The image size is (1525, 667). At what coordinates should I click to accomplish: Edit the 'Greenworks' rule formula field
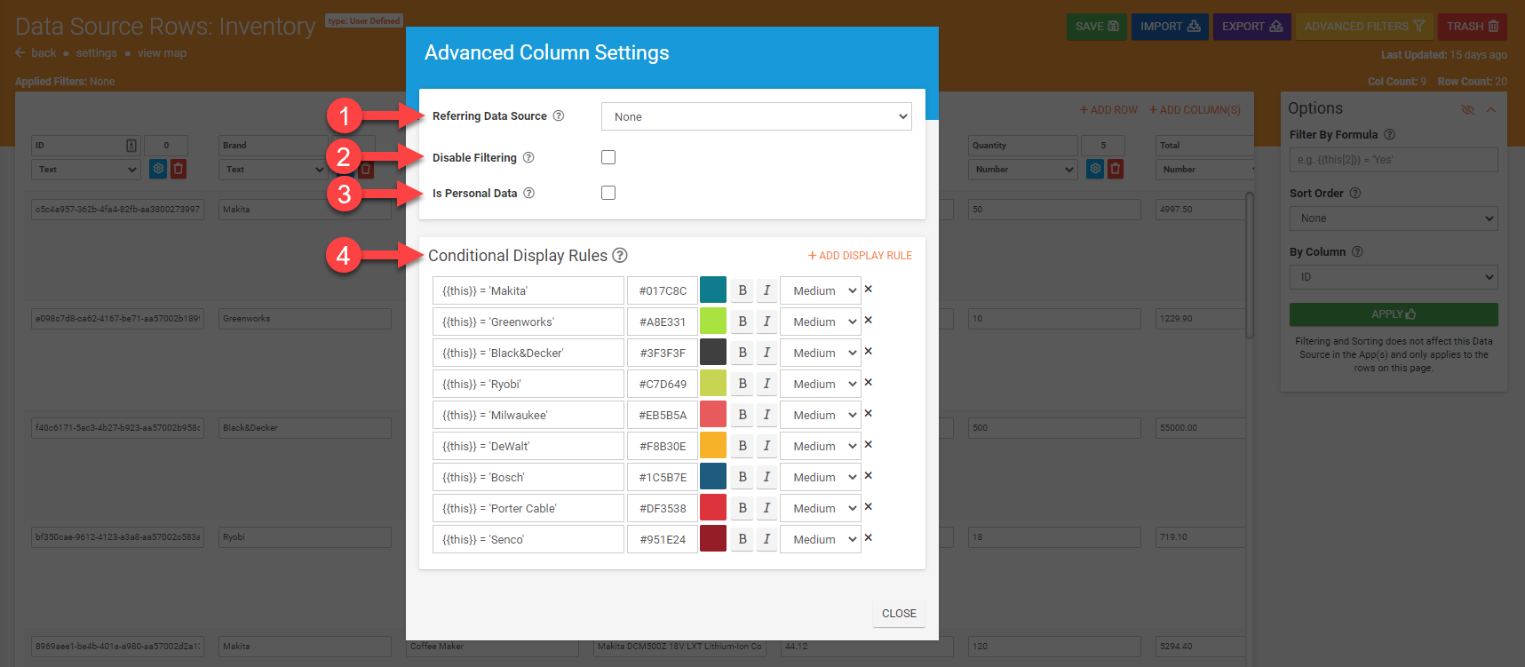tap(528, 322)
